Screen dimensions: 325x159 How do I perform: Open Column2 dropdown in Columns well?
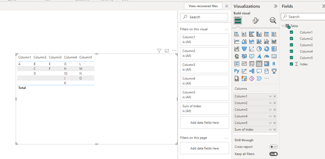pyautogui.click(x=270, y=103)
